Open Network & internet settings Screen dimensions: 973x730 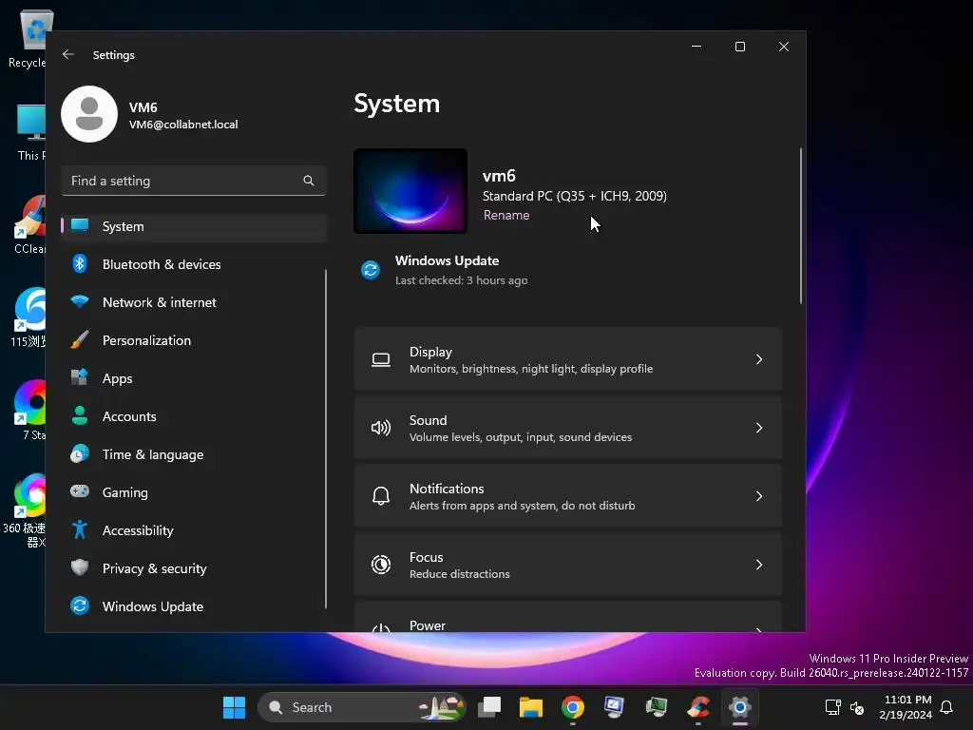(x=194, y=302)
